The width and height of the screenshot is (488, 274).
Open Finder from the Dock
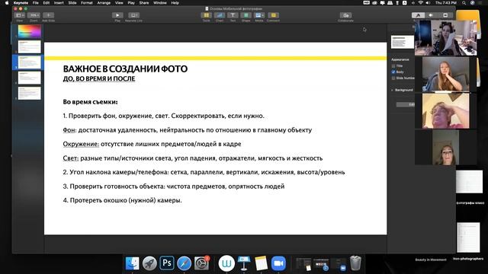coord(132,263)
